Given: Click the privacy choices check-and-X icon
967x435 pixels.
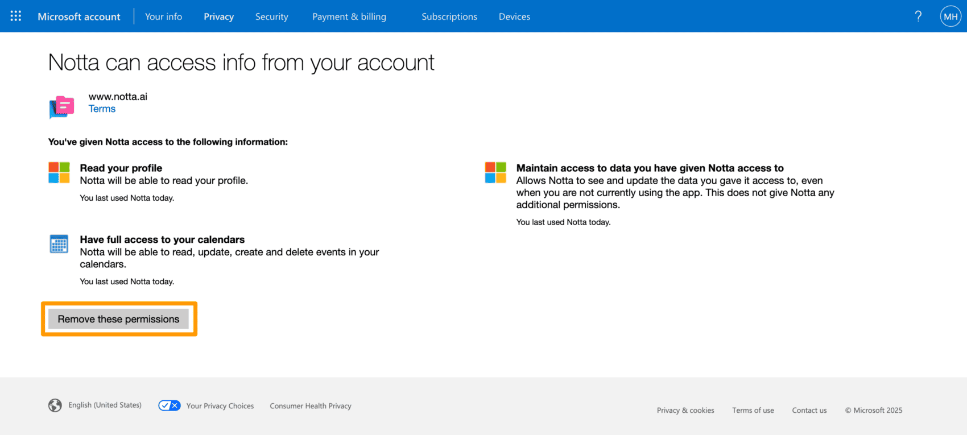Looking at the screenshot, I should [170, 405].
